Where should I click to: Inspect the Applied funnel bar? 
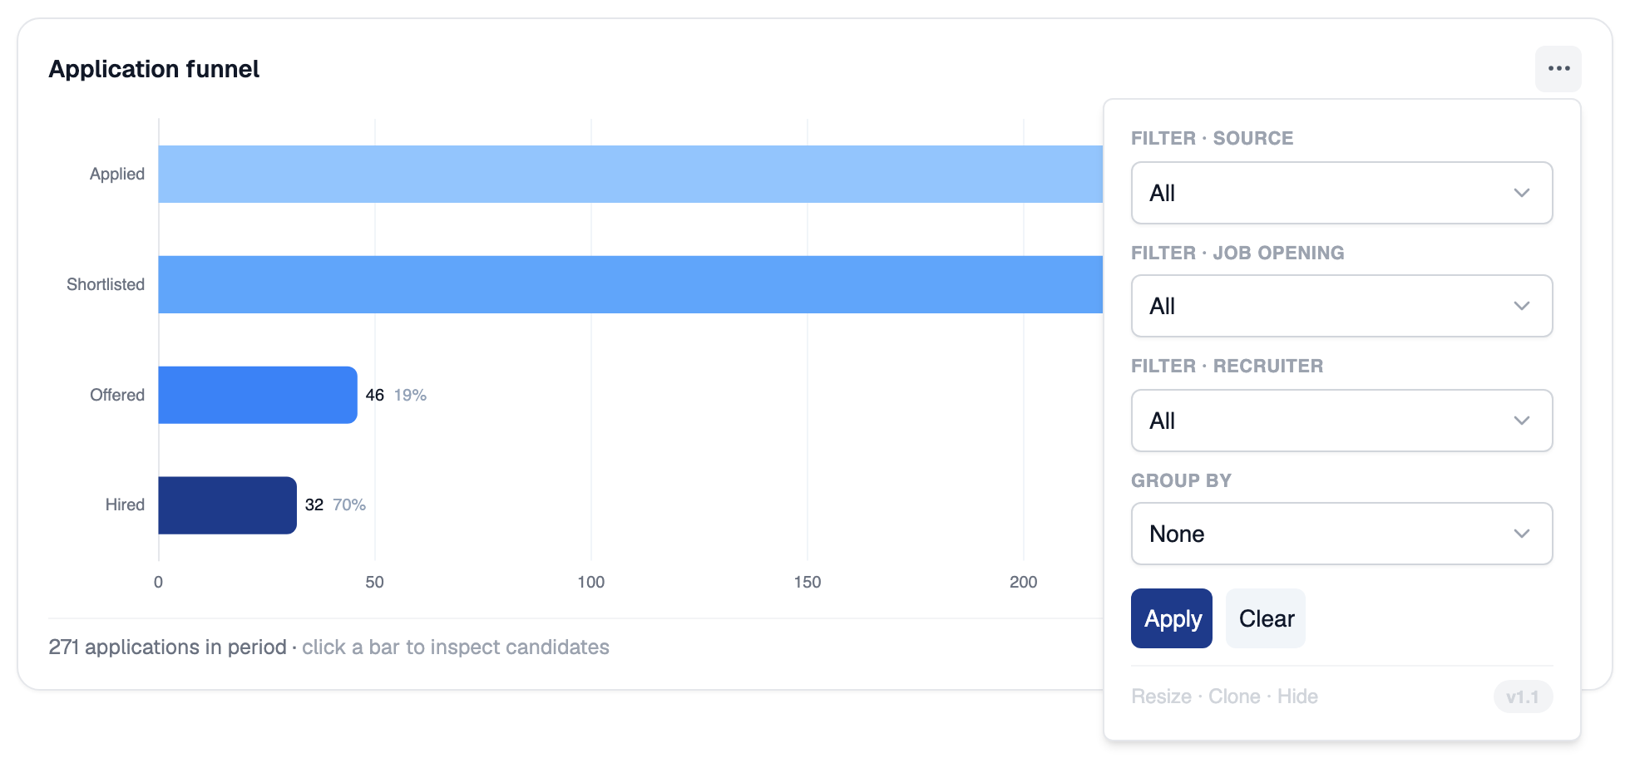[x=630, y=175]
